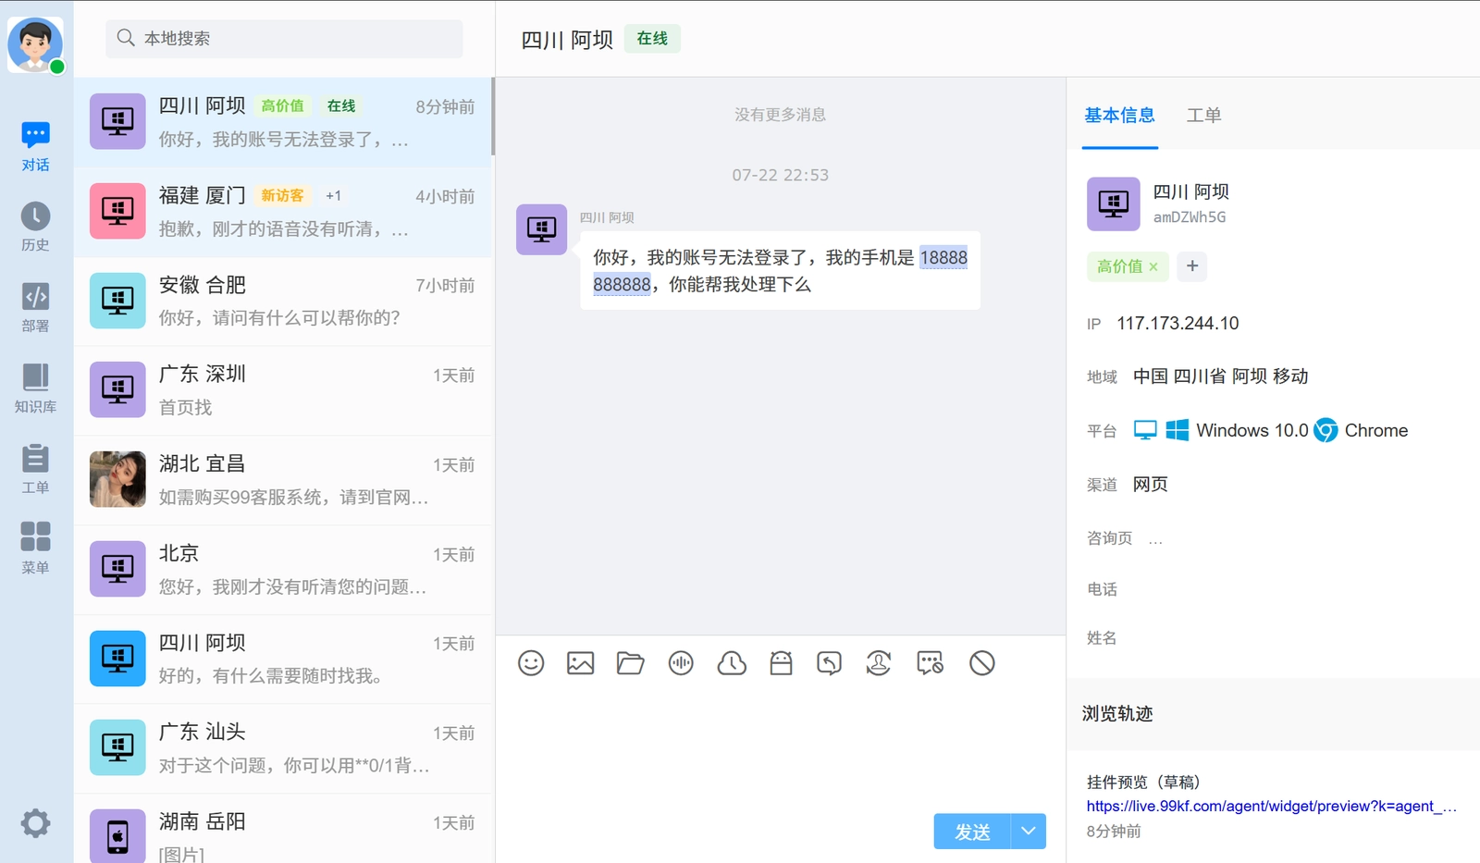This screenshot has height=863, width=1480.
Task: Click the agent avatar profile picture
Action: [35, 43]
